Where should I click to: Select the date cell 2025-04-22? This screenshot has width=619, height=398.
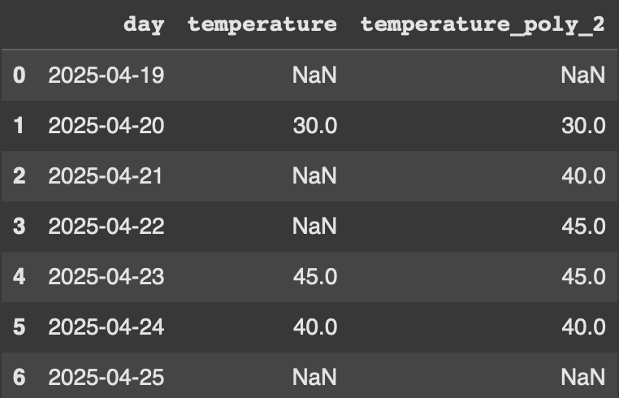coord(106,227)
